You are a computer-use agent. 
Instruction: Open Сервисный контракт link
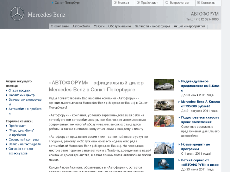click(24, 139)
